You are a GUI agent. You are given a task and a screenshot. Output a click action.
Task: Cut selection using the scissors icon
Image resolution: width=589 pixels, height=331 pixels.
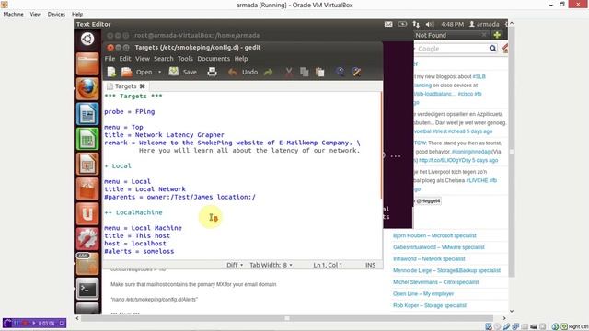pos(289,72)
